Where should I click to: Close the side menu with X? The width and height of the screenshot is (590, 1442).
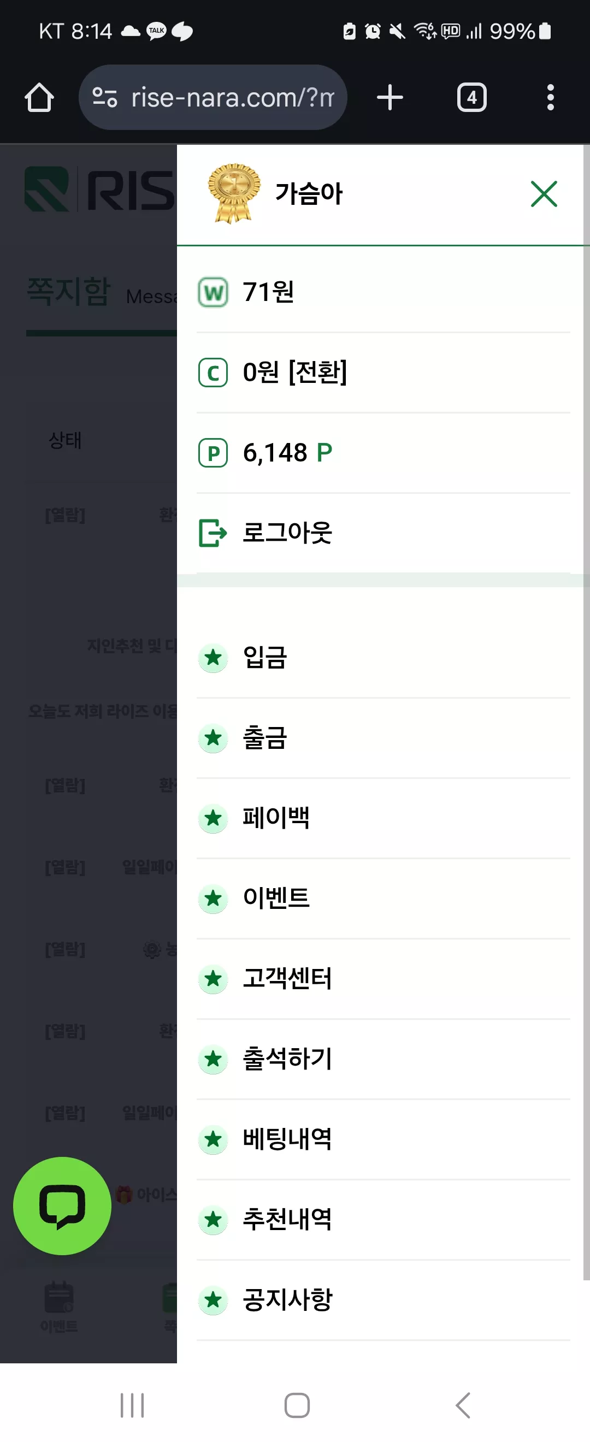coord(544,194)
